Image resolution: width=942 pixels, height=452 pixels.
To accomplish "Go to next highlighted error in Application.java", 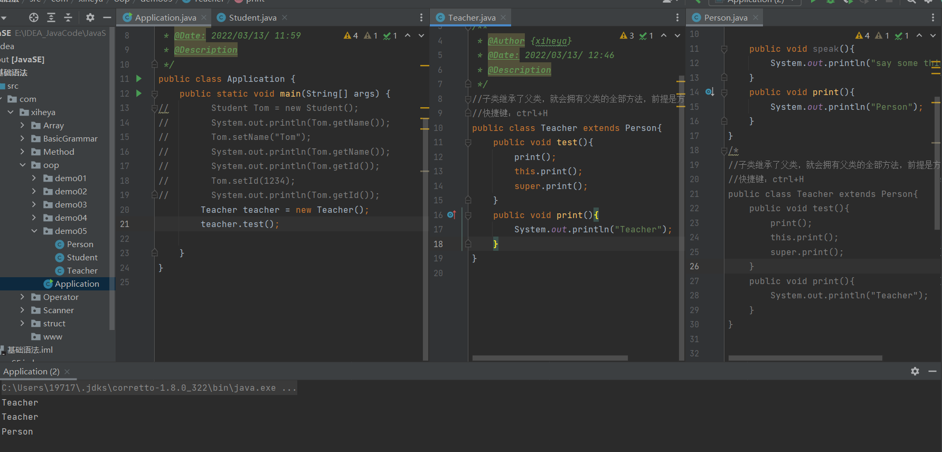I will [x=421, y=35].
